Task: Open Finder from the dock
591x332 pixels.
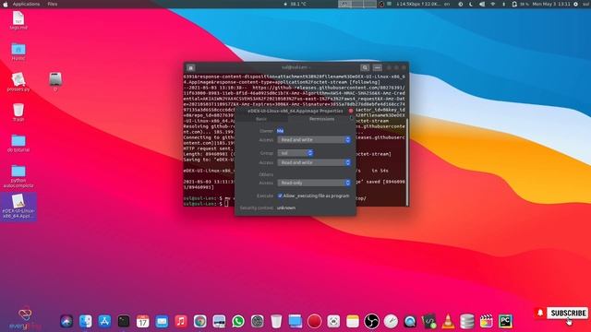Action: [x=86, y=321]
